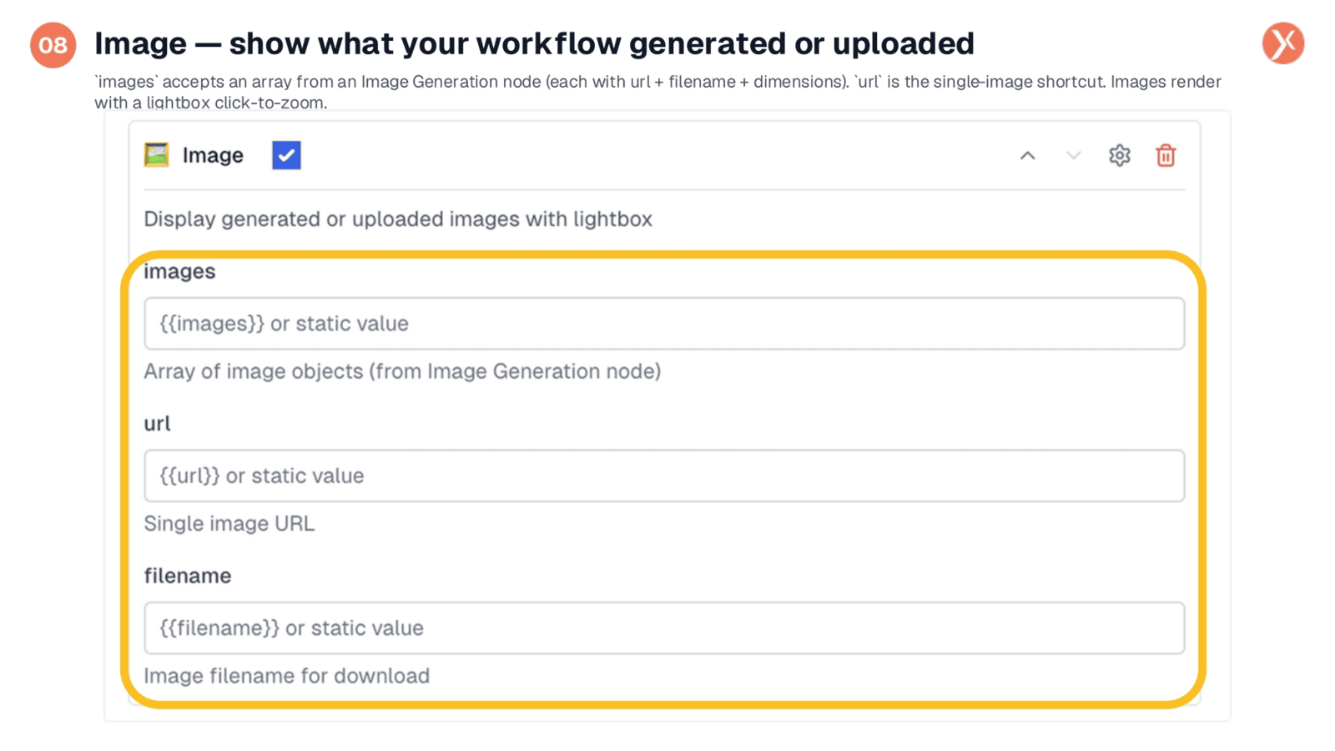
Task: Focus the images input field
Action: [x=664, y=324]
